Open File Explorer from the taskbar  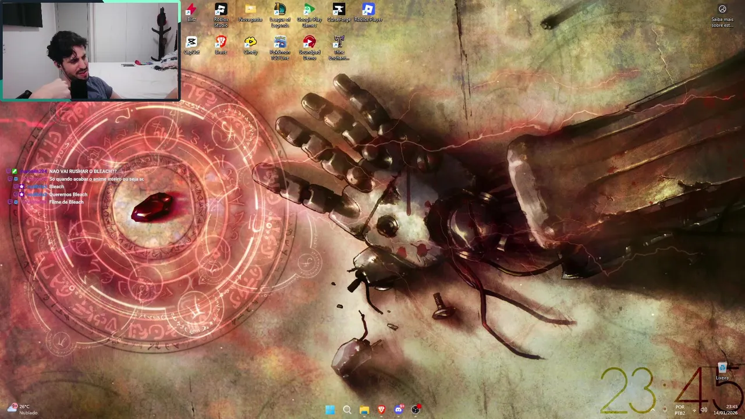(x=364, y=410)
